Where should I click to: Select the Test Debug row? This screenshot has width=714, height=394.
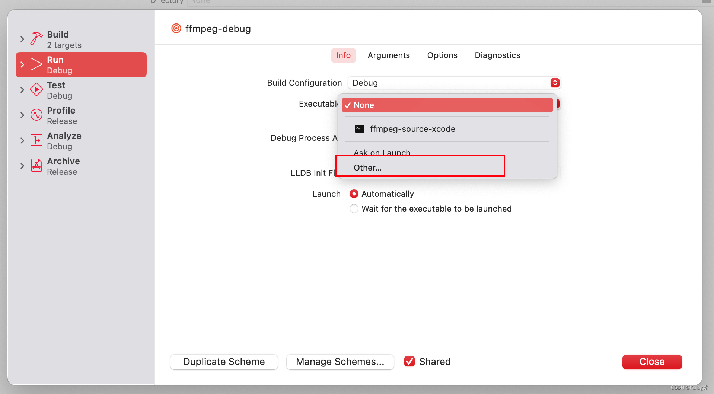click(x=81, y=90)
